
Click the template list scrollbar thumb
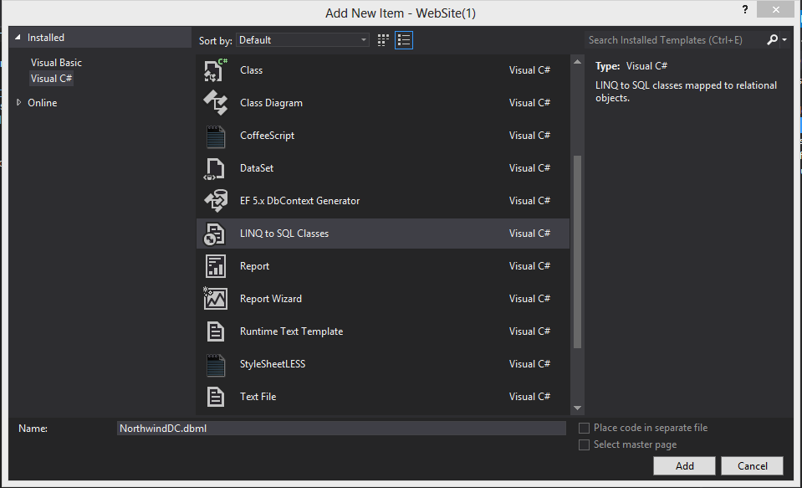[x=578, y=251]
